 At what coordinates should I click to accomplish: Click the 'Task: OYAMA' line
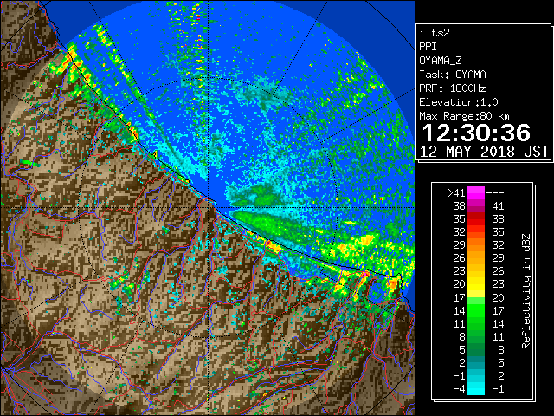pos(453,75)
